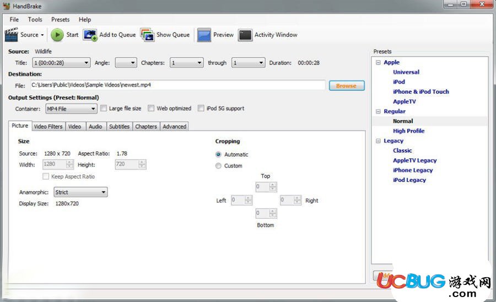496x302 pixels.
Task: Select the Normal preset
Action: pos(403,121)
